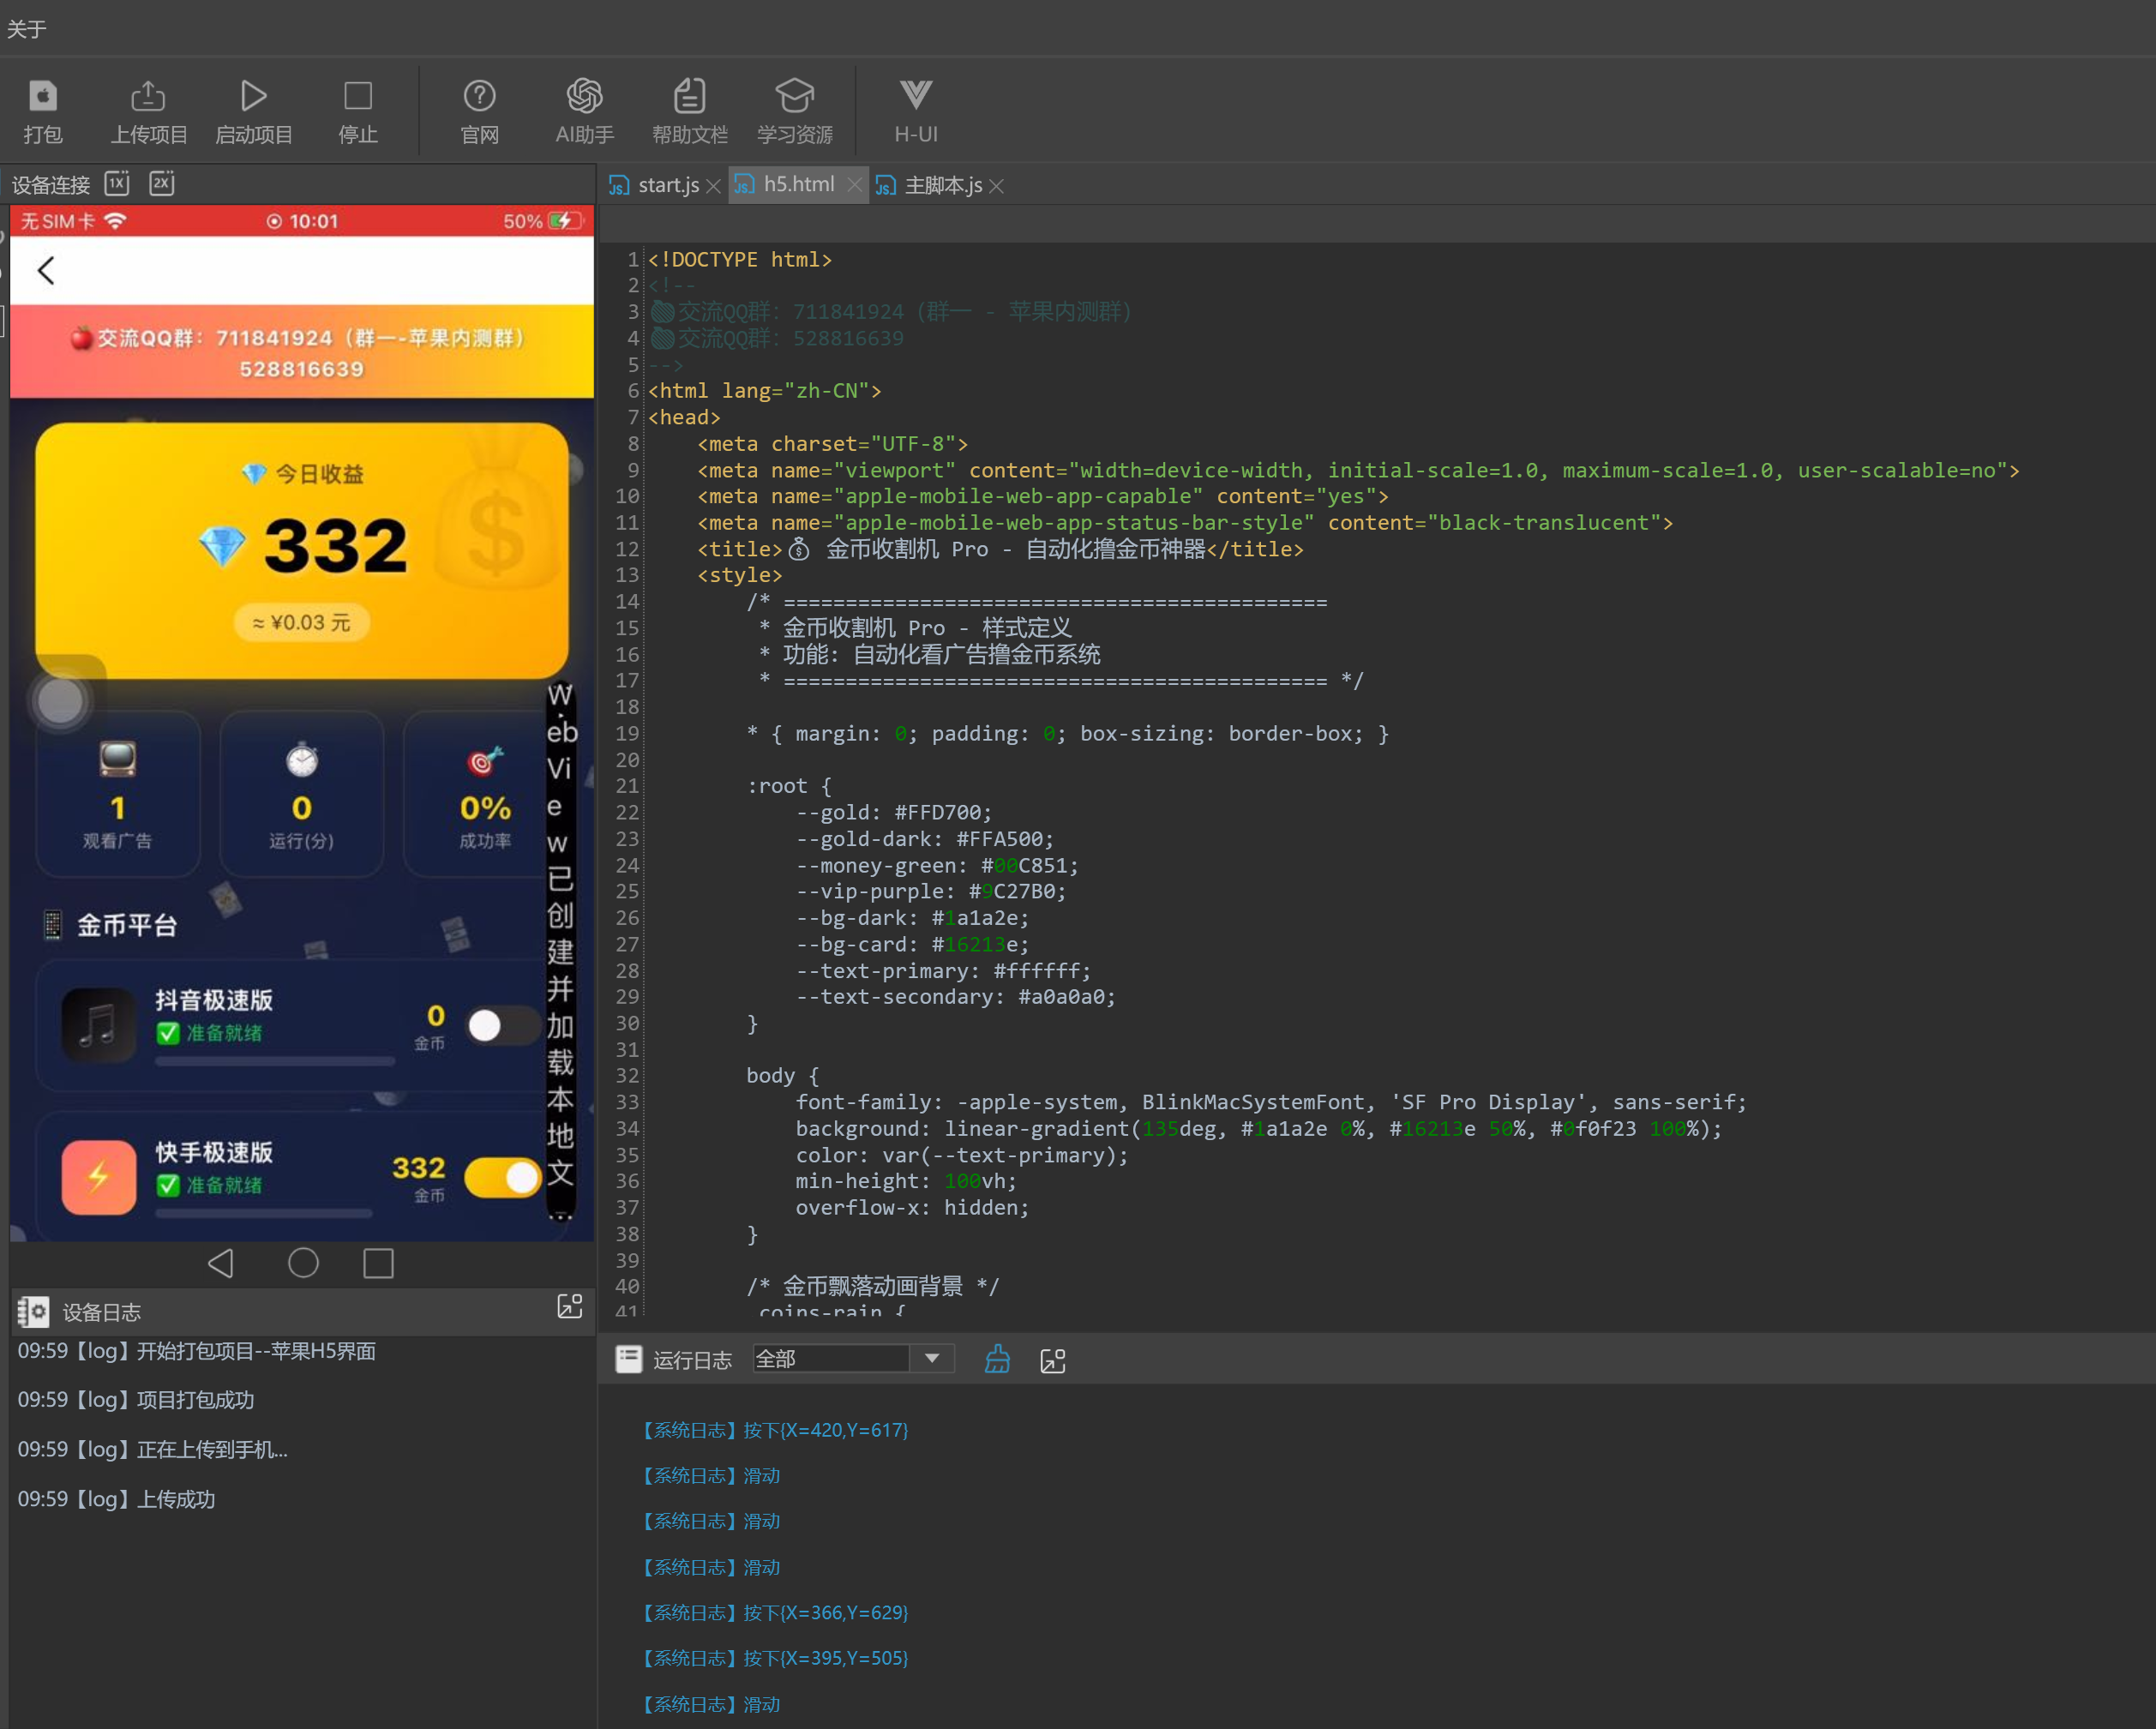Open the 全部 log filter dropdown

click(x=931, y=1359)
